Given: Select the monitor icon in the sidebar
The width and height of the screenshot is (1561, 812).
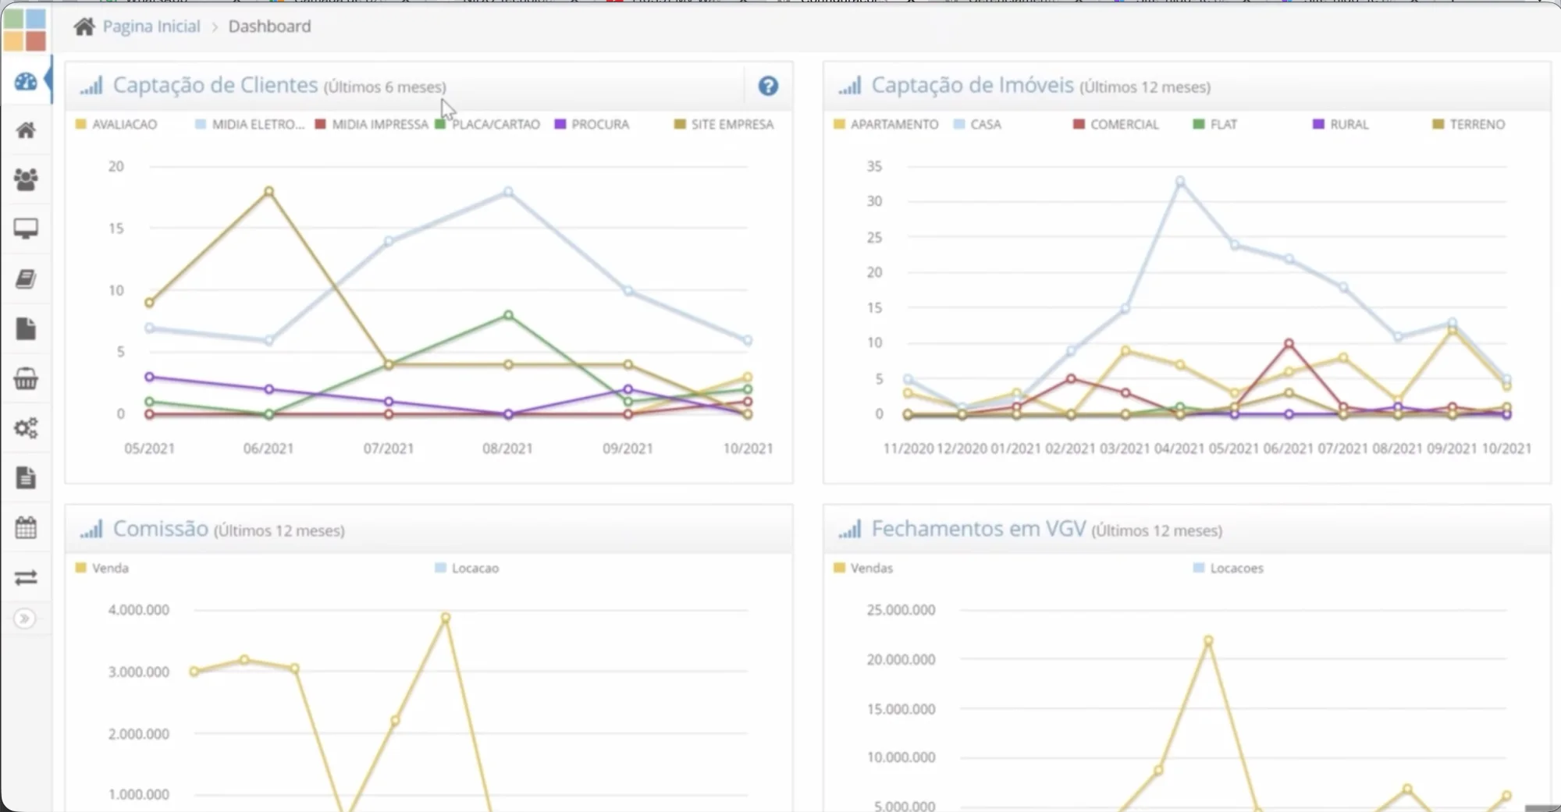Looking at the screenshot, I should (26, 229).
